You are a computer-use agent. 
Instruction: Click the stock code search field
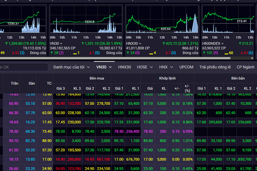[x=23, y=67]
